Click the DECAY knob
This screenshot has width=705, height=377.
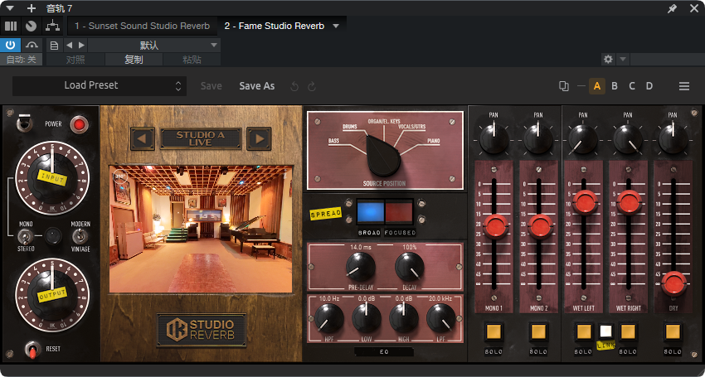coord(410,267)
